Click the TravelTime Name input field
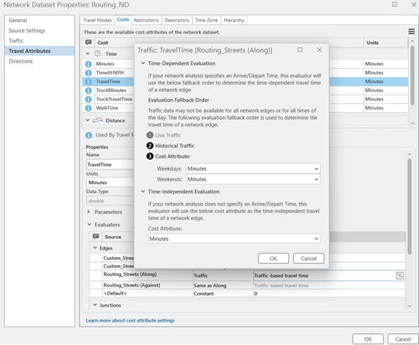Viewport: 419px width, 345px height. pyautogui.click(x=110, y=164)
